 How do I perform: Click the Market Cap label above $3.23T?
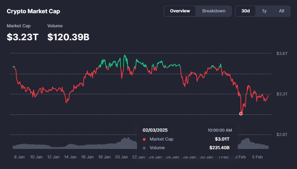tap(18, 26)
